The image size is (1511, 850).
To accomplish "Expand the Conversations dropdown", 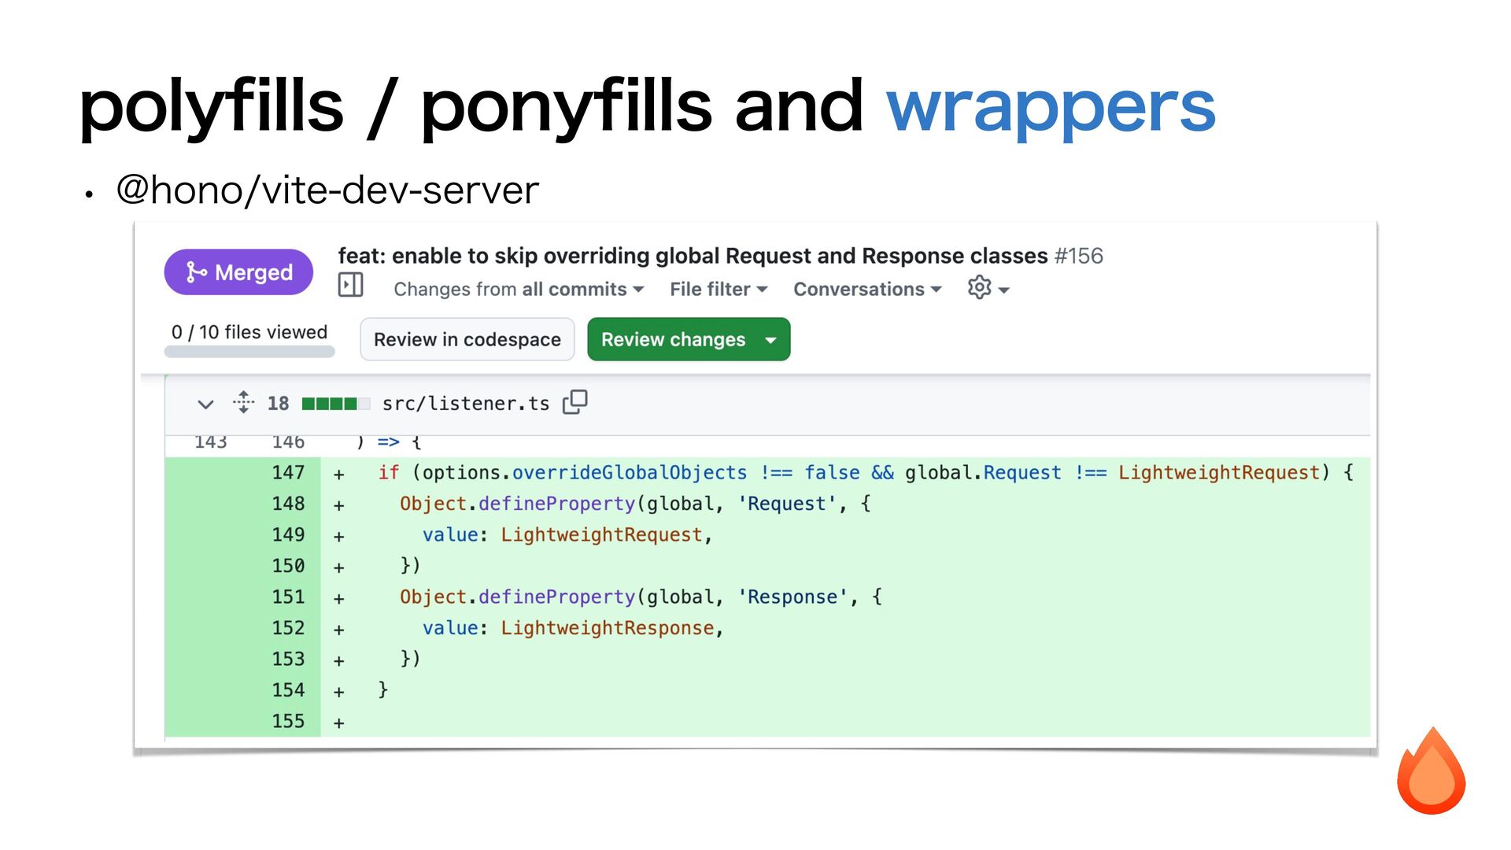I will 866,290.
